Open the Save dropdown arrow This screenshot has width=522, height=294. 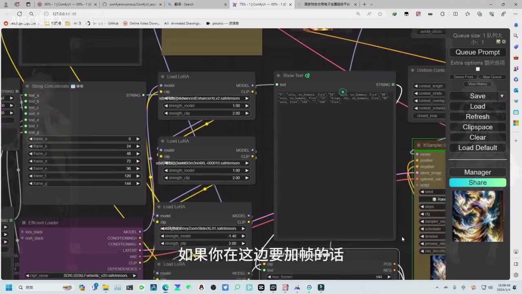tap(502, 96)
